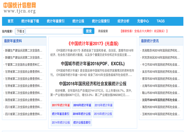186x132 pixels.
Task: Click the 中国统计信息网 site logo
Action: point(20,8)
